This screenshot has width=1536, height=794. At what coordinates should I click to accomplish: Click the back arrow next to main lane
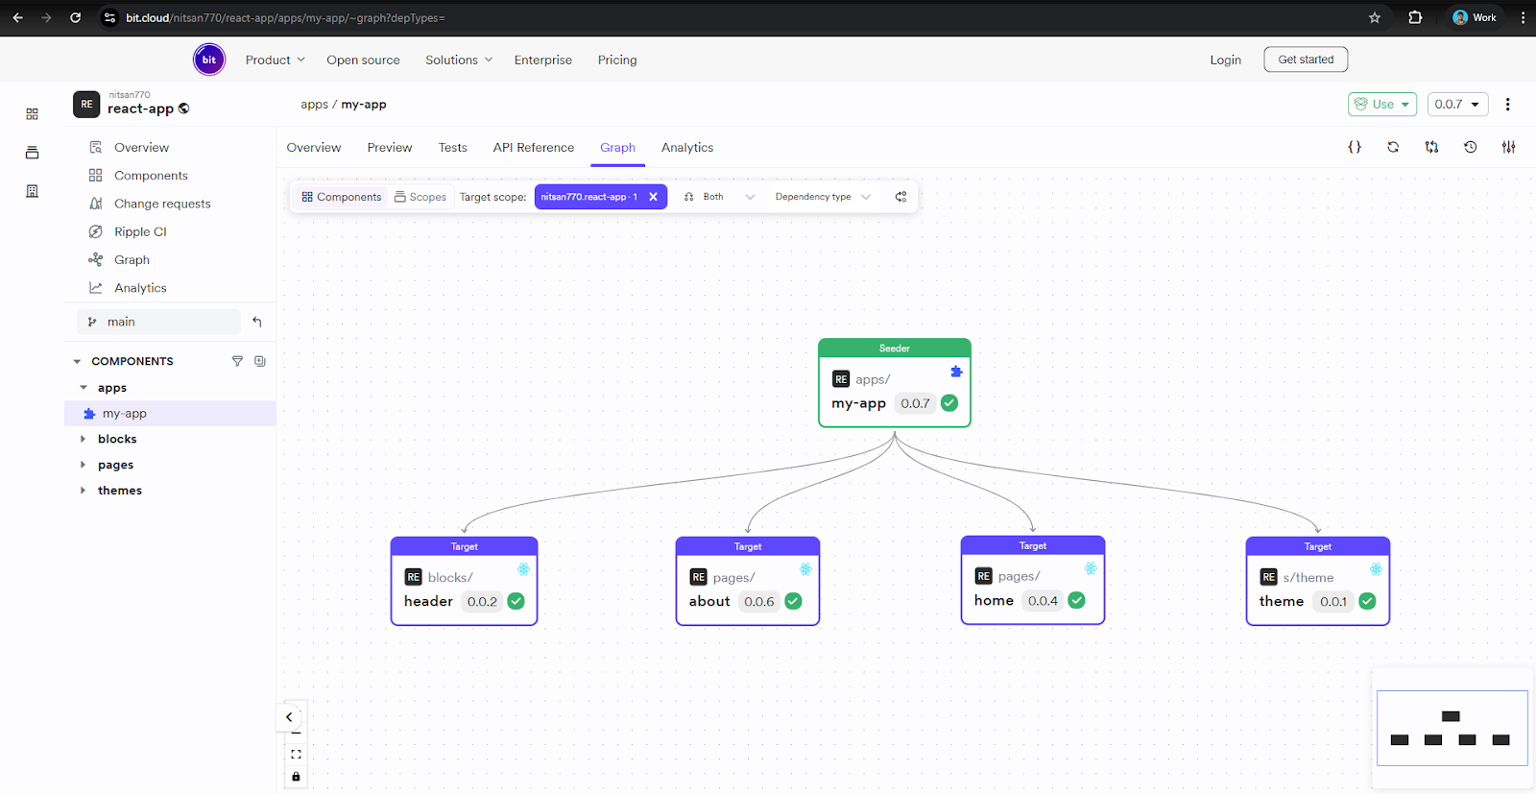(257, 322)
